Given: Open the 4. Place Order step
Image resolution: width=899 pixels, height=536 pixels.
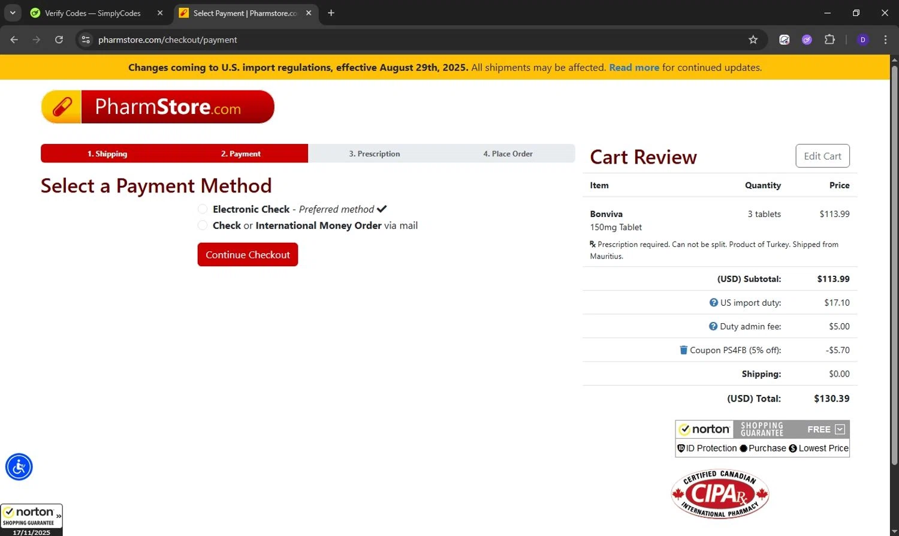Looking at the screenshot, I should [508, 153].
